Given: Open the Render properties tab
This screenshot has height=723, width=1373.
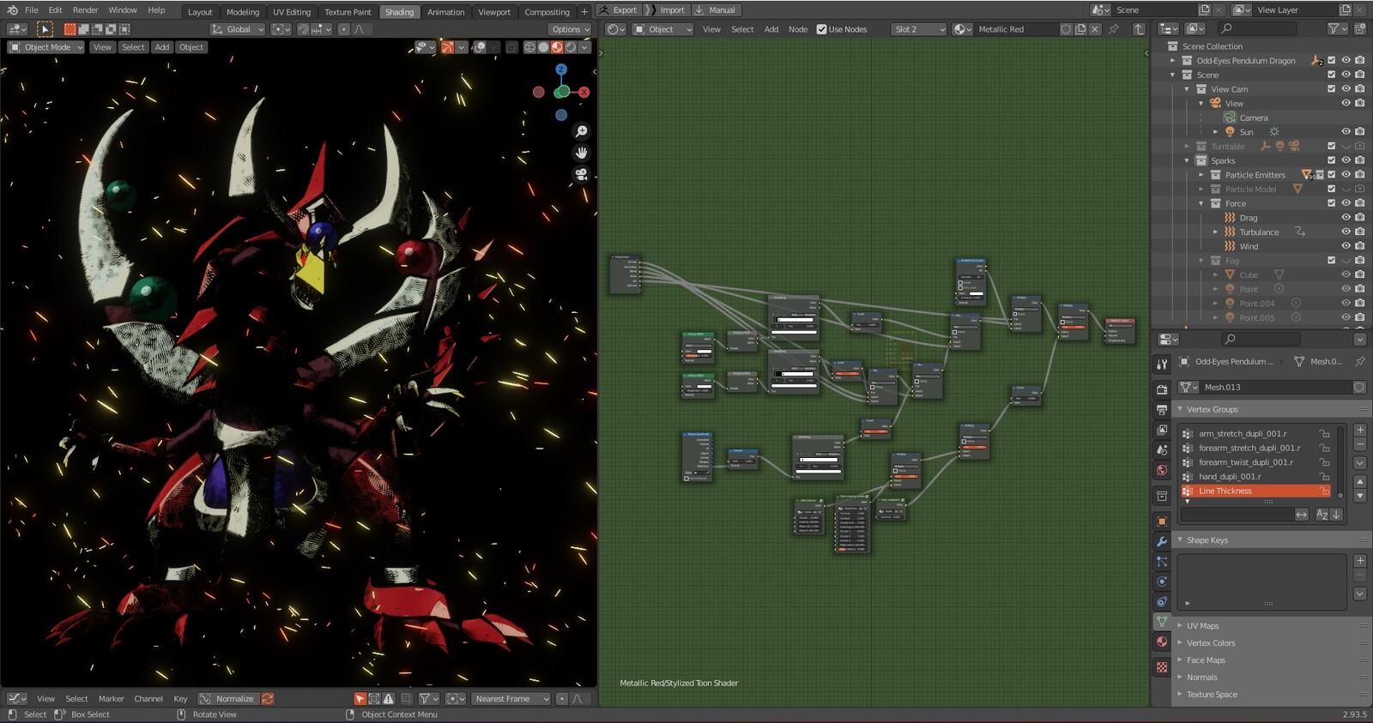Looking at the screenshot, I should [x=1162, y=389].
